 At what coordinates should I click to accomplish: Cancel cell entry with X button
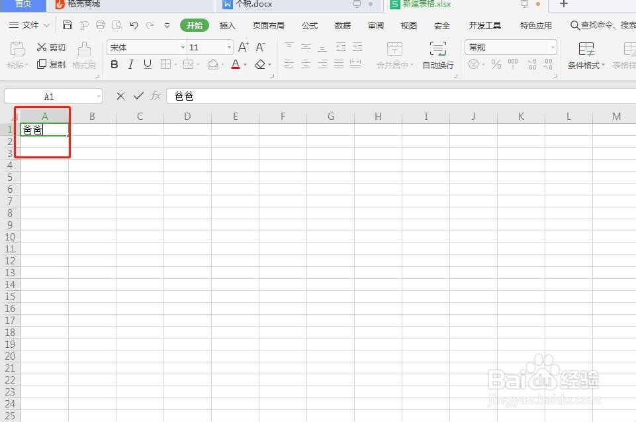coord(120,96)
